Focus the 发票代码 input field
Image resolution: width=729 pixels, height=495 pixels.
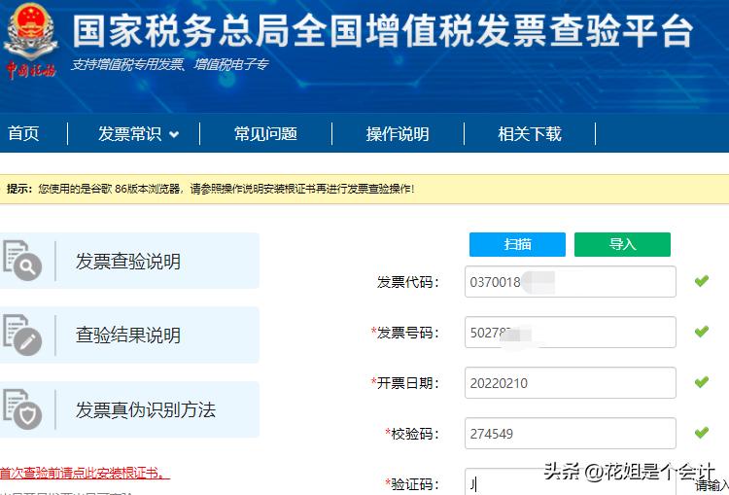pyautogui.click(x=571, y=281)
